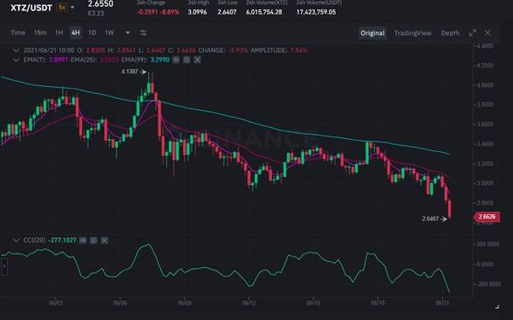Screen dimensions: 513x320
Task: Close the chart panel with the X icon
Action: tap(487, 32)
